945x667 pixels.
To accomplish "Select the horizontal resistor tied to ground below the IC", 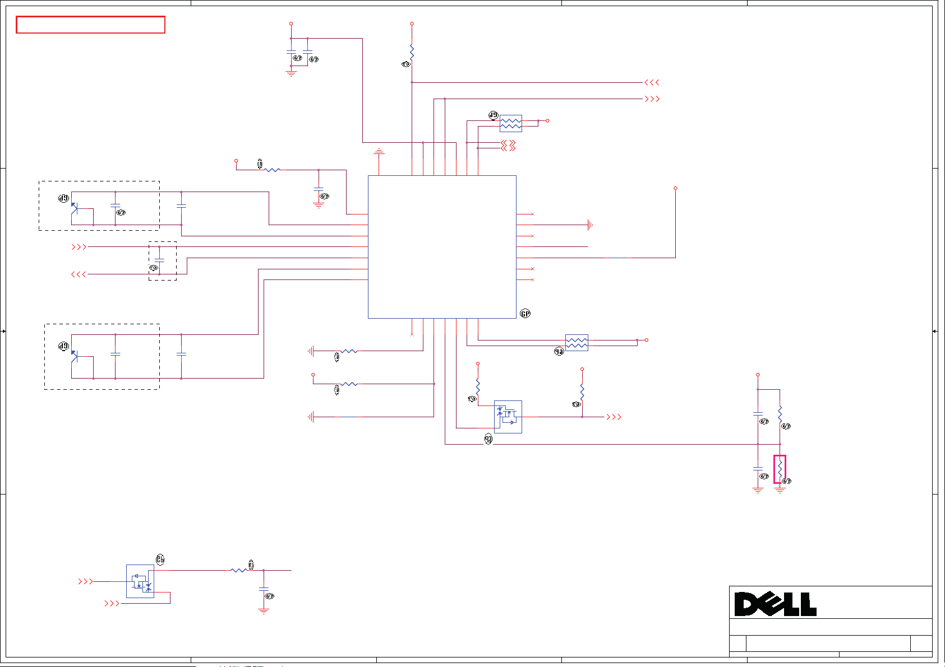I will click(x=349, y=351).
